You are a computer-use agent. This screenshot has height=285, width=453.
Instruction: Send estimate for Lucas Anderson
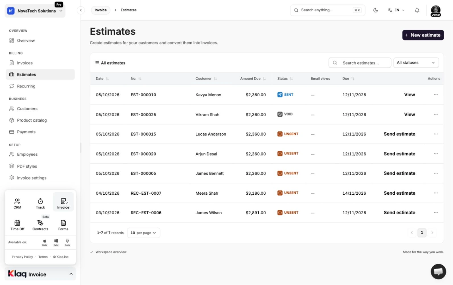coord(399,134)
